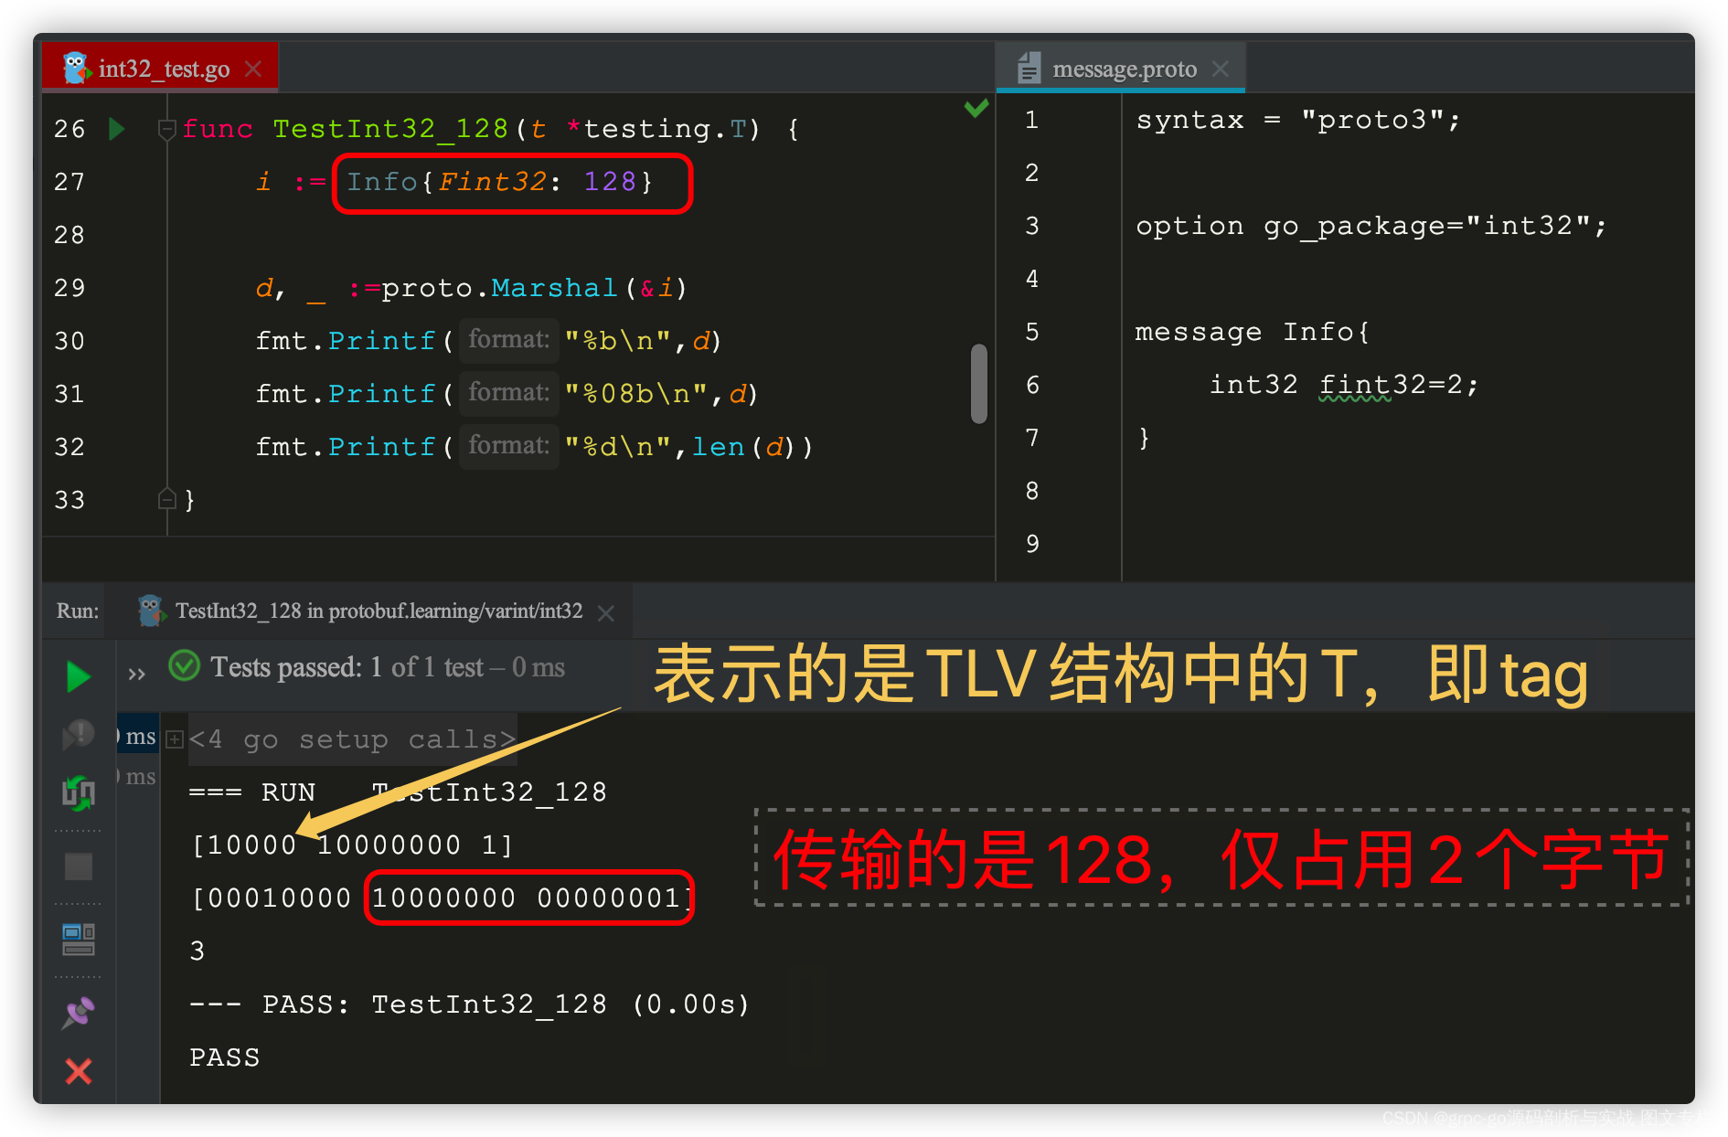Click '=== RUN TestInt32_128' output line
This screenshot has width=1728, height=1137.
pos(398,792)
